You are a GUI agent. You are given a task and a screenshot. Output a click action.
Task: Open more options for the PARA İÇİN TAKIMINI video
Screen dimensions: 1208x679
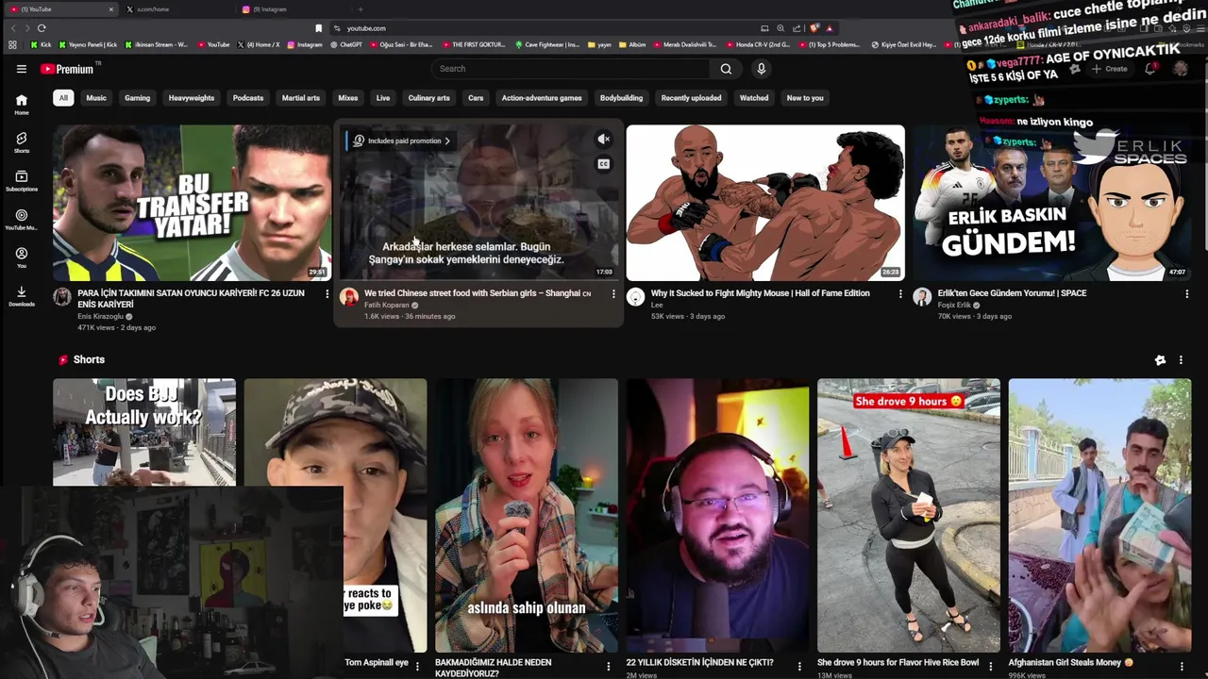point(327,294)
